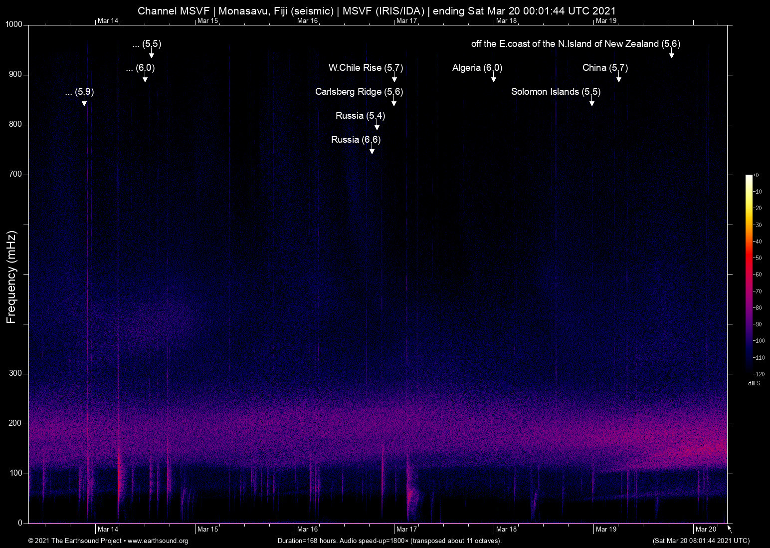
Task: Click the Carlsberg Ridge (5.6) label
Action: [x=359, y=92]
